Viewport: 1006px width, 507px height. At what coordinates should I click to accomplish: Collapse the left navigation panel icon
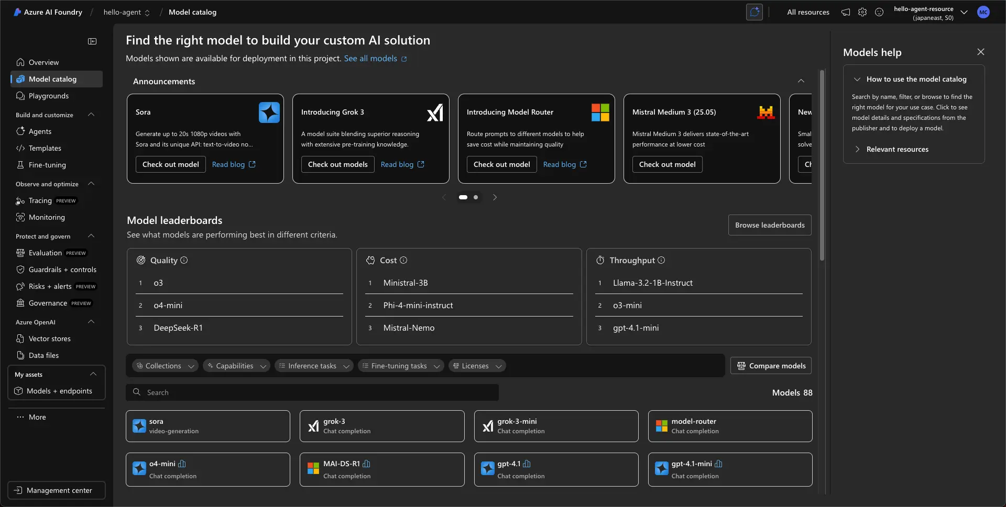(x=92, y=41)
